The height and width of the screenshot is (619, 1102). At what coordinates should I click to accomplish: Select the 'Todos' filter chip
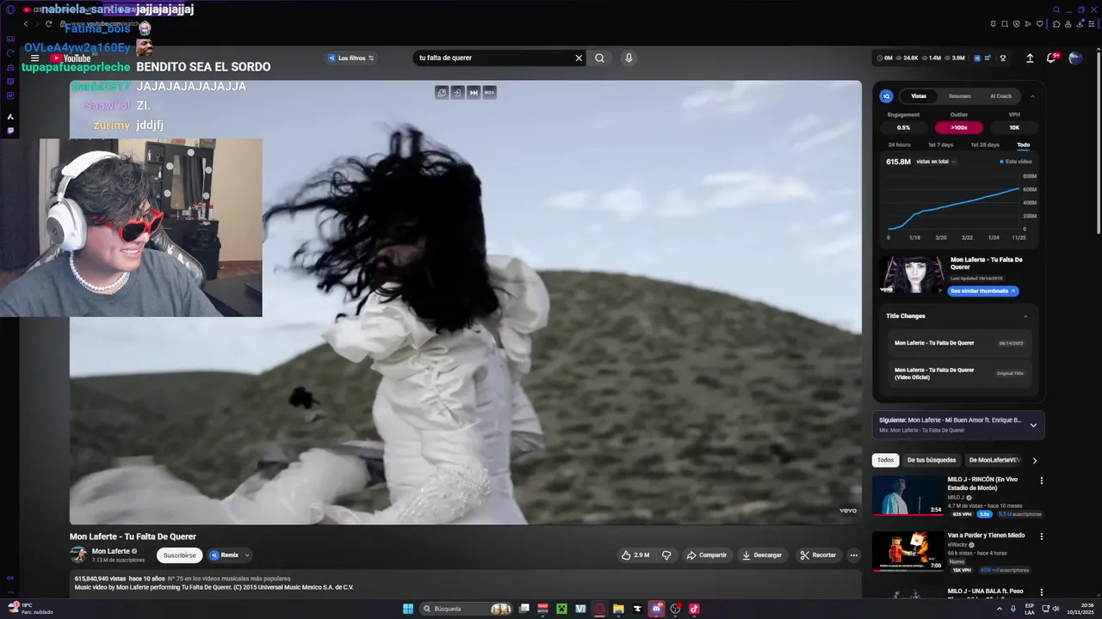pos(885,460)
